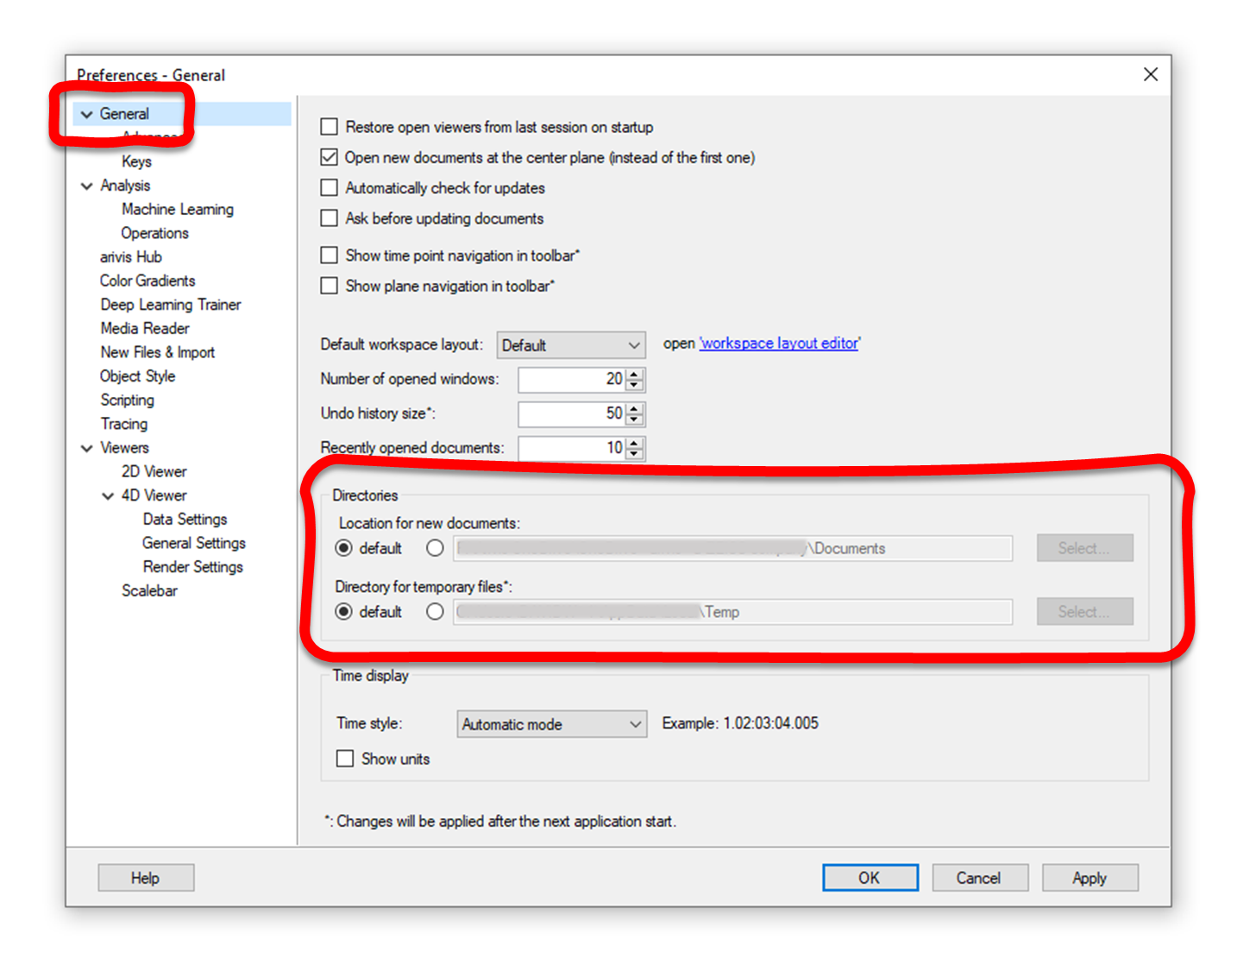Viewport: 1237px width, 971px height.
Task: Open the Deep Learning Trainer page
Action: (x=170, y=304)
